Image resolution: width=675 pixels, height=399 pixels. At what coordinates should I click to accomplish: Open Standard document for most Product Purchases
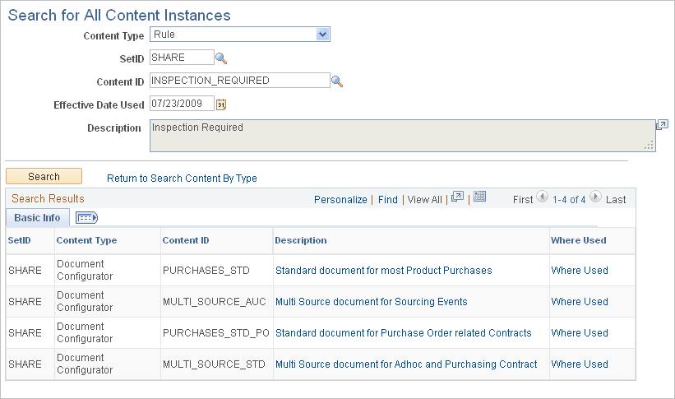pos(384,270)
